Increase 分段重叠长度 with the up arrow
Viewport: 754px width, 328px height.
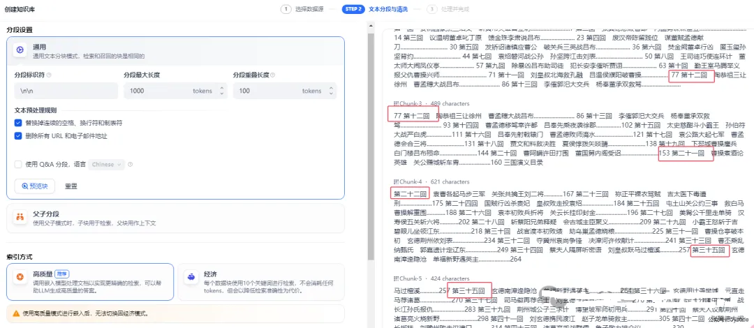(x=331, y=88)
